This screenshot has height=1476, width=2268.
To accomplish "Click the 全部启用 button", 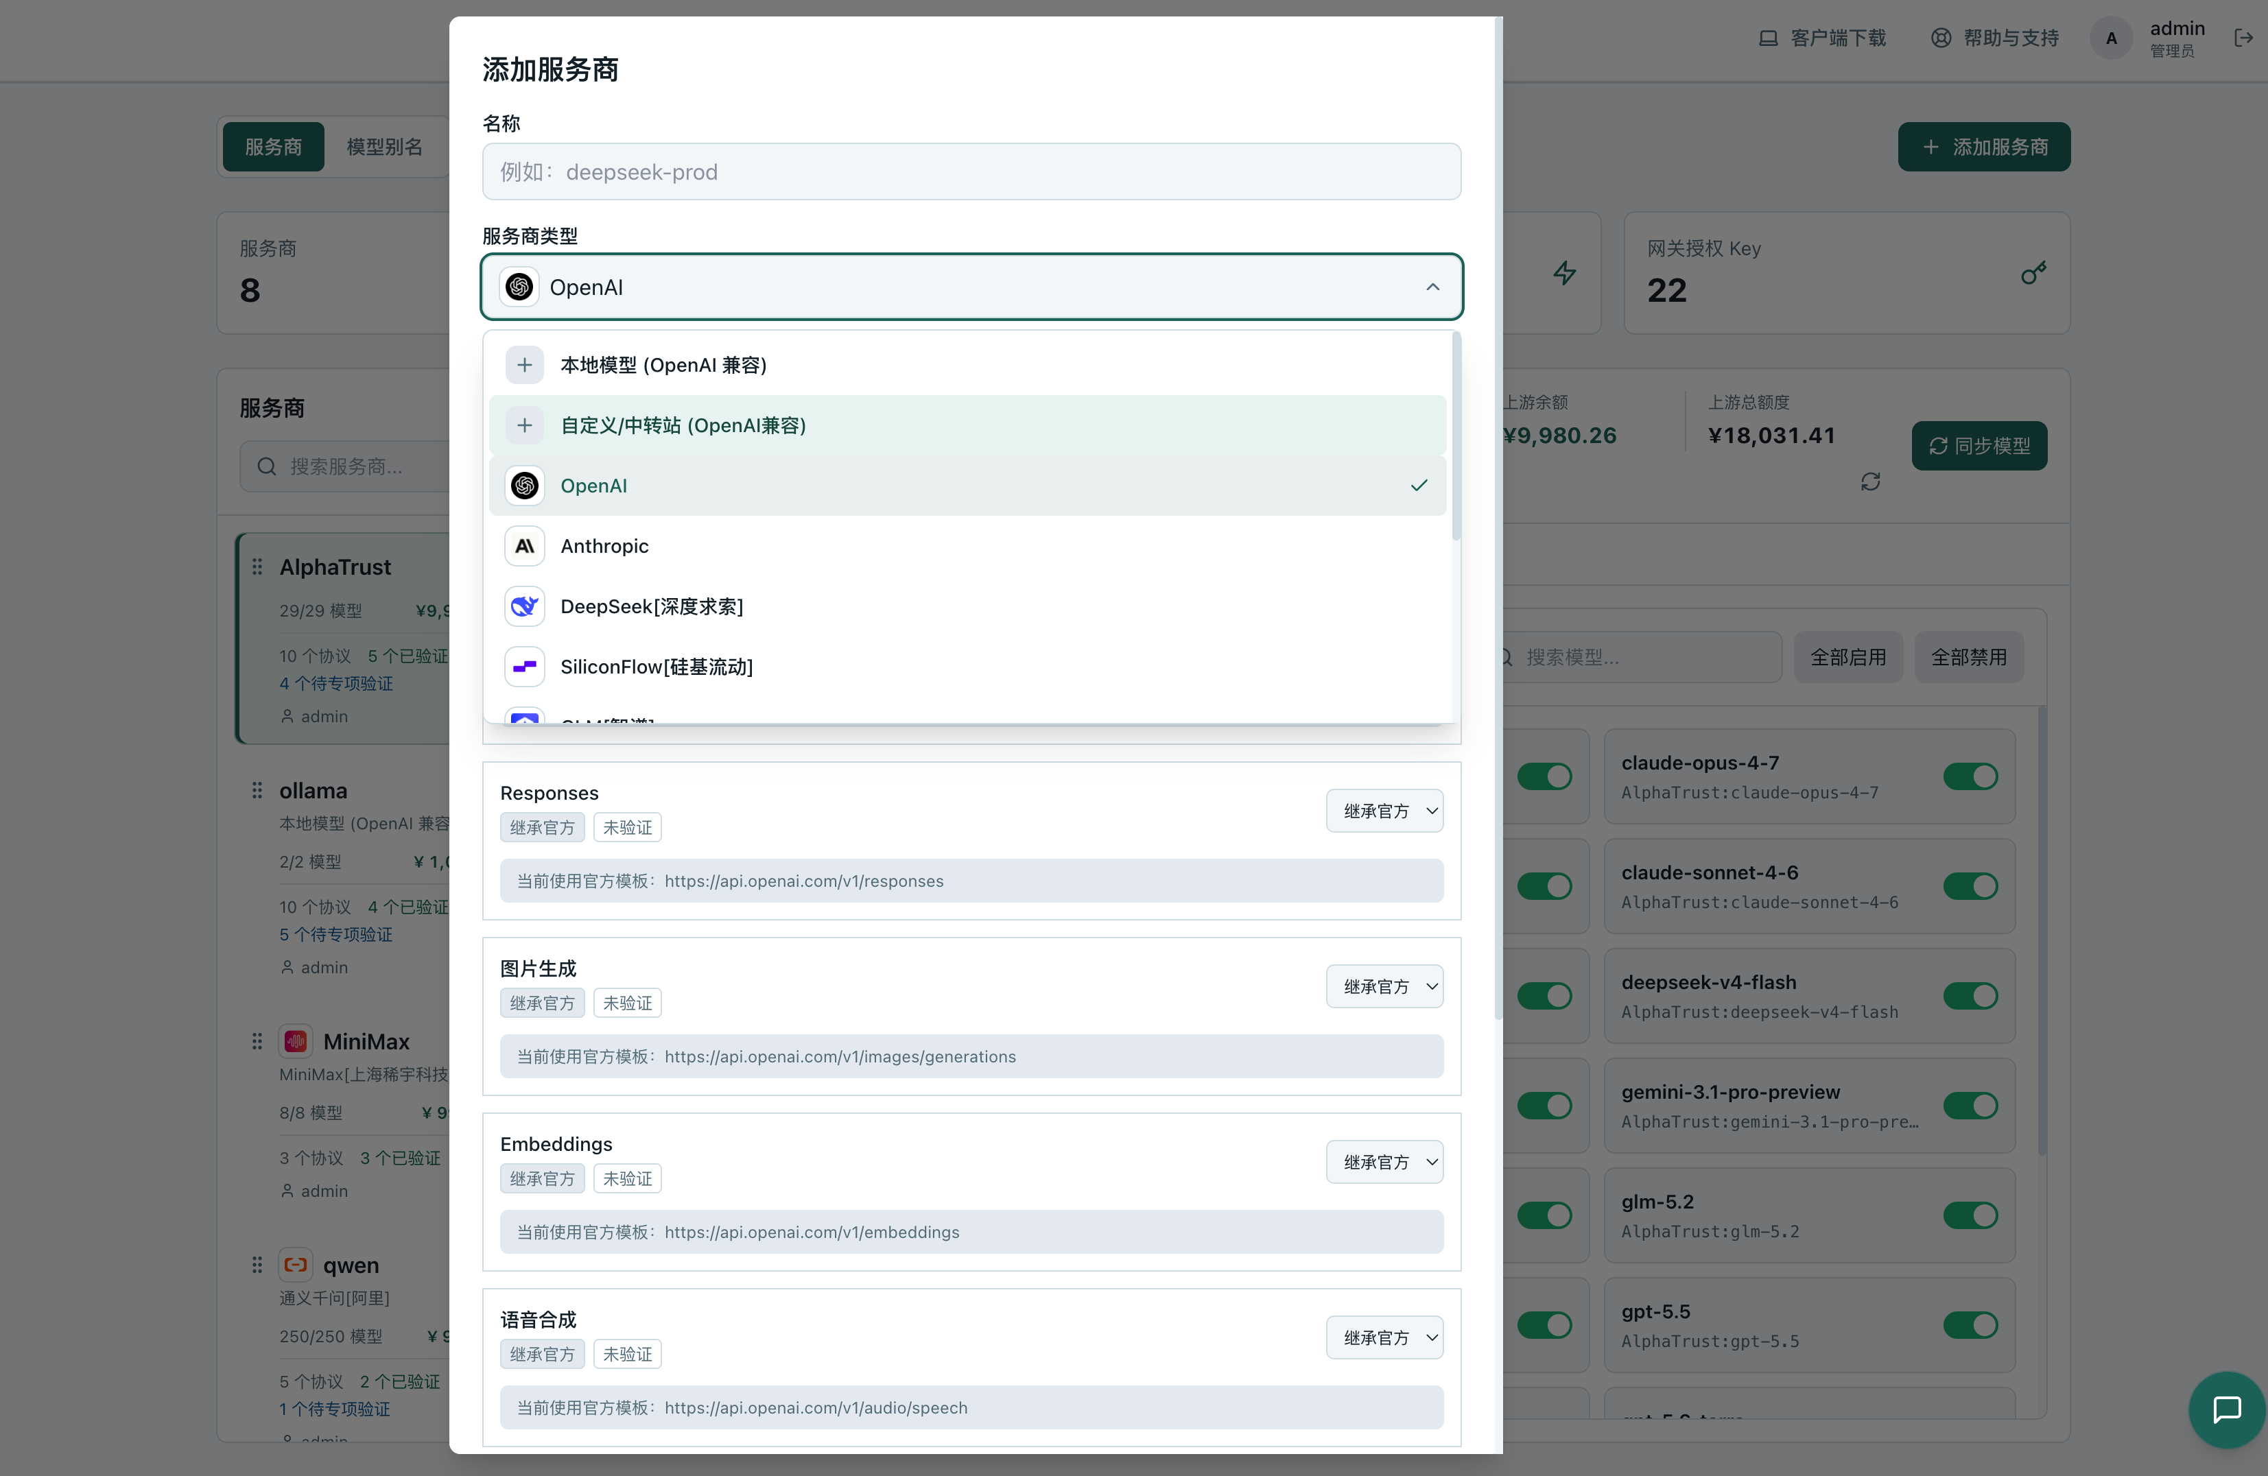I will [1849, 658].
